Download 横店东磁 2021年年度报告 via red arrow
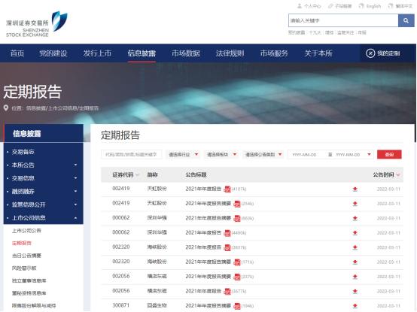 click(355, 291)
